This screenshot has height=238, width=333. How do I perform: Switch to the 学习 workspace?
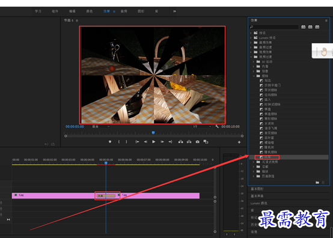[x=38, y=11]
